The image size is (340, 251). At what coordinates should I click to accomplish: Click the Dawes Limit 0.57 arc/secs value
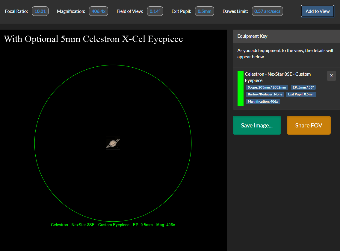[267, 11]
